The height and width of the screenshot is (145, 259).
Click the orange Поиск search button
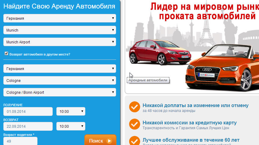point(101,140)
